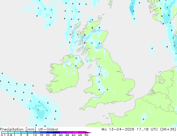This screenshot has height=136, width=177.
Task: Click the '0.1' legend scale label
Action: point(3,135)
